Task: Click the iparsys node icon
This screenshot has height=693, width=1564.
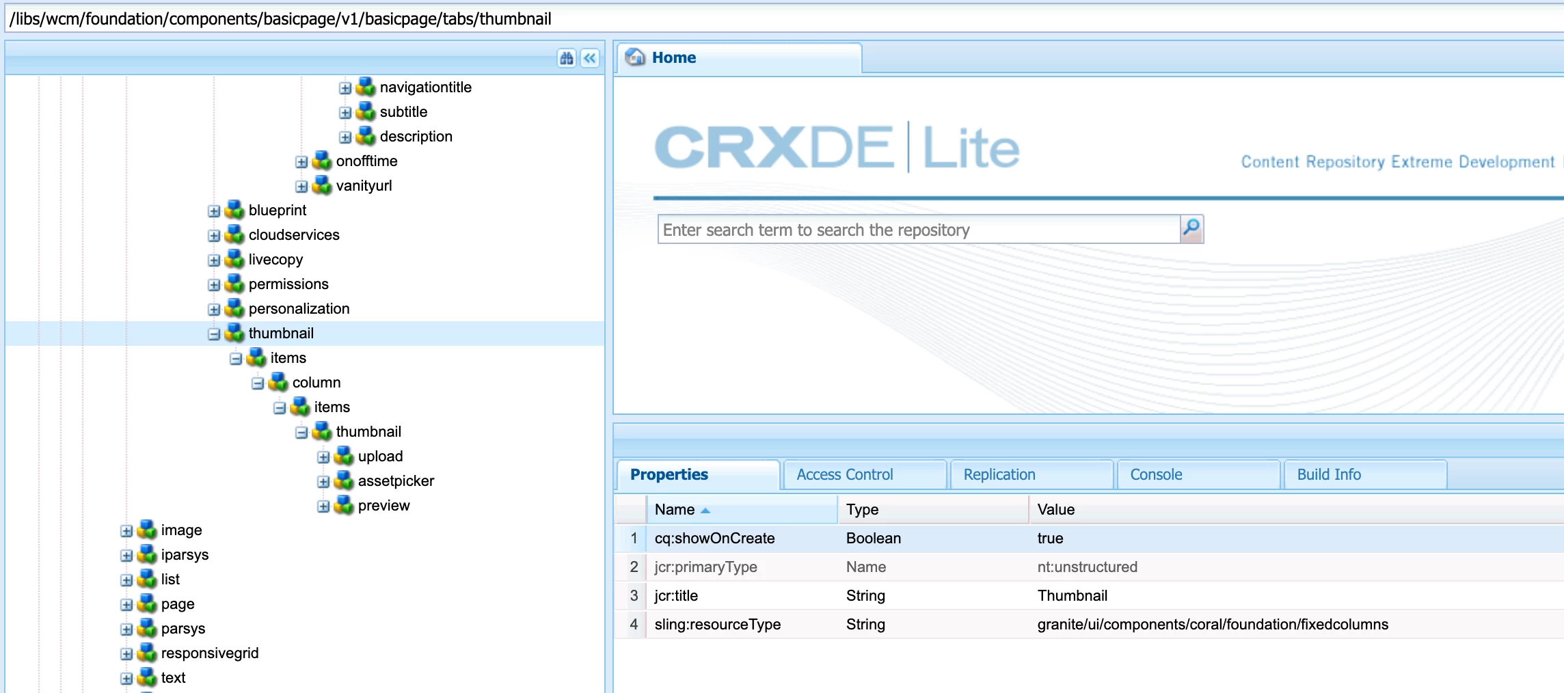Action: point(148,554)
